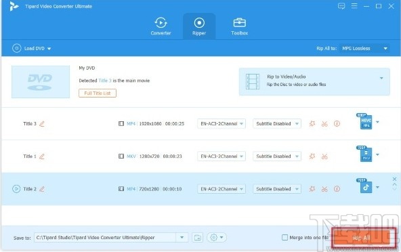Show media info for Title 3
The image size is (401, 252).
coord(337,123)
